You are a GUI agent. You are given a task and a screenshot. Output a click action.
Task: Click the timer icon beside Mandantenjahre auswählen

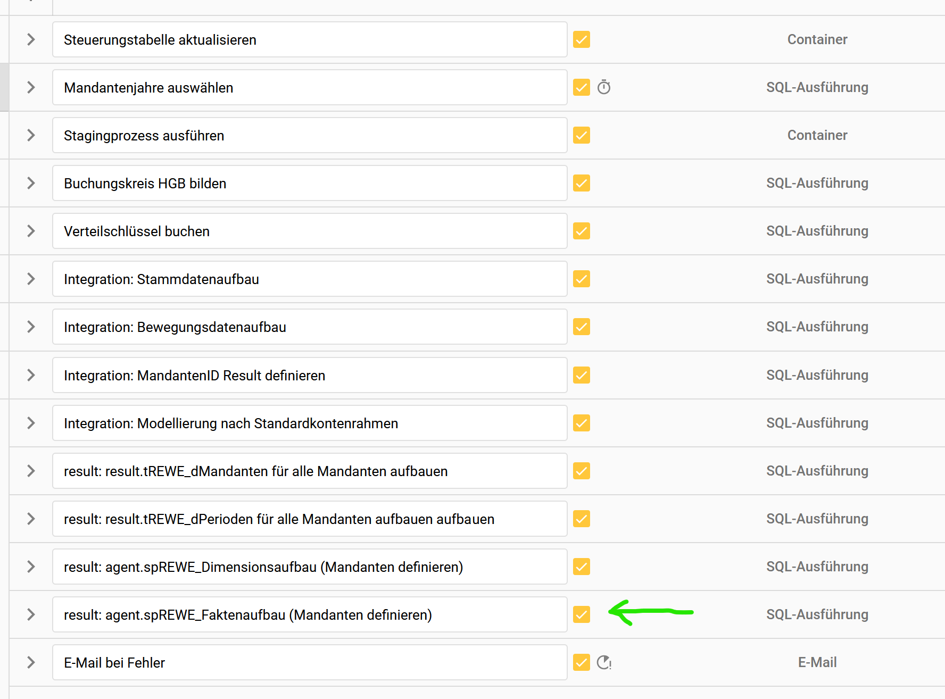click(x=603, y=87)
